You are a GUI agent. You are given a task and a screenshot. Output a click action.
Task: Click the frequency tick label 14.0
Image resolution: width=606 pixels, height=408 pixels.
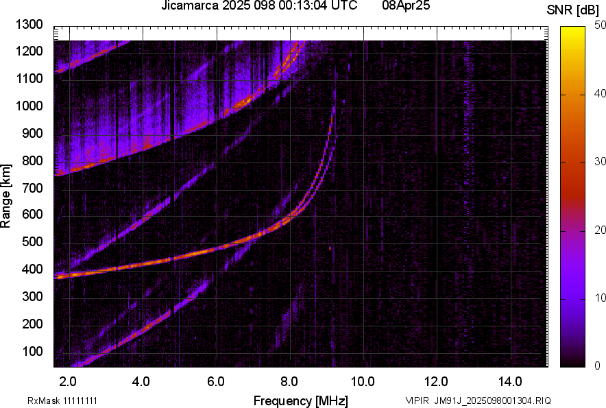(510, 382)
